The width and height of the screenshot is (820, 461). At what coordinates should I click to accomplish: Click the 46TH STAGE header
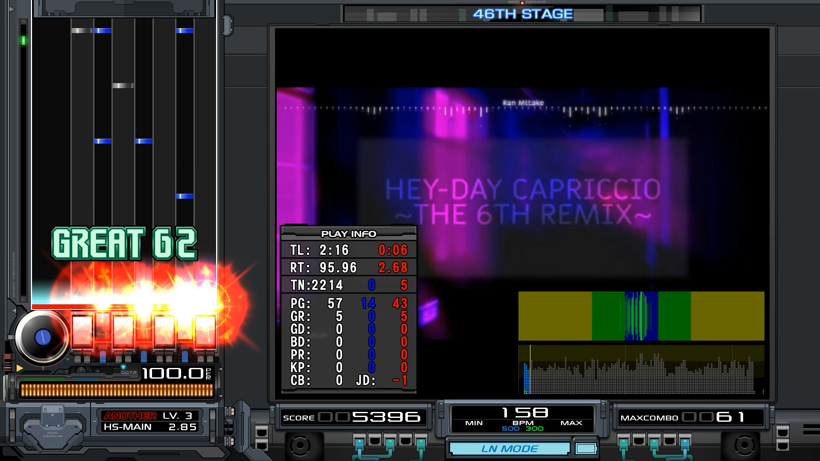tap(522, 14)
